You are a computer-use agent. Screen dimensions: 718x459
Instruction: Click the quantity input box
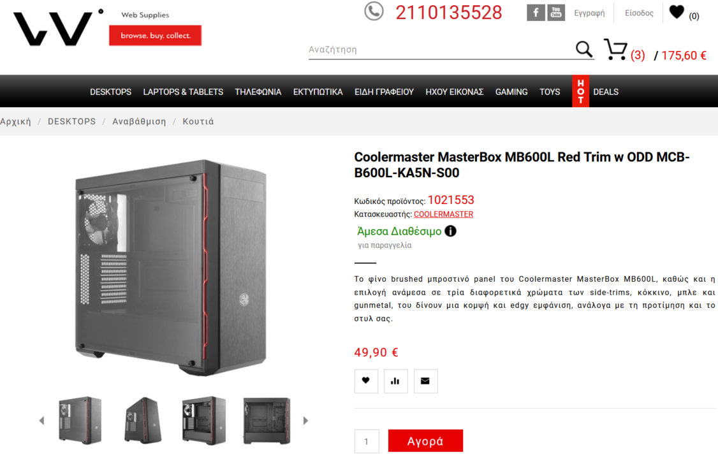[366, 441]
